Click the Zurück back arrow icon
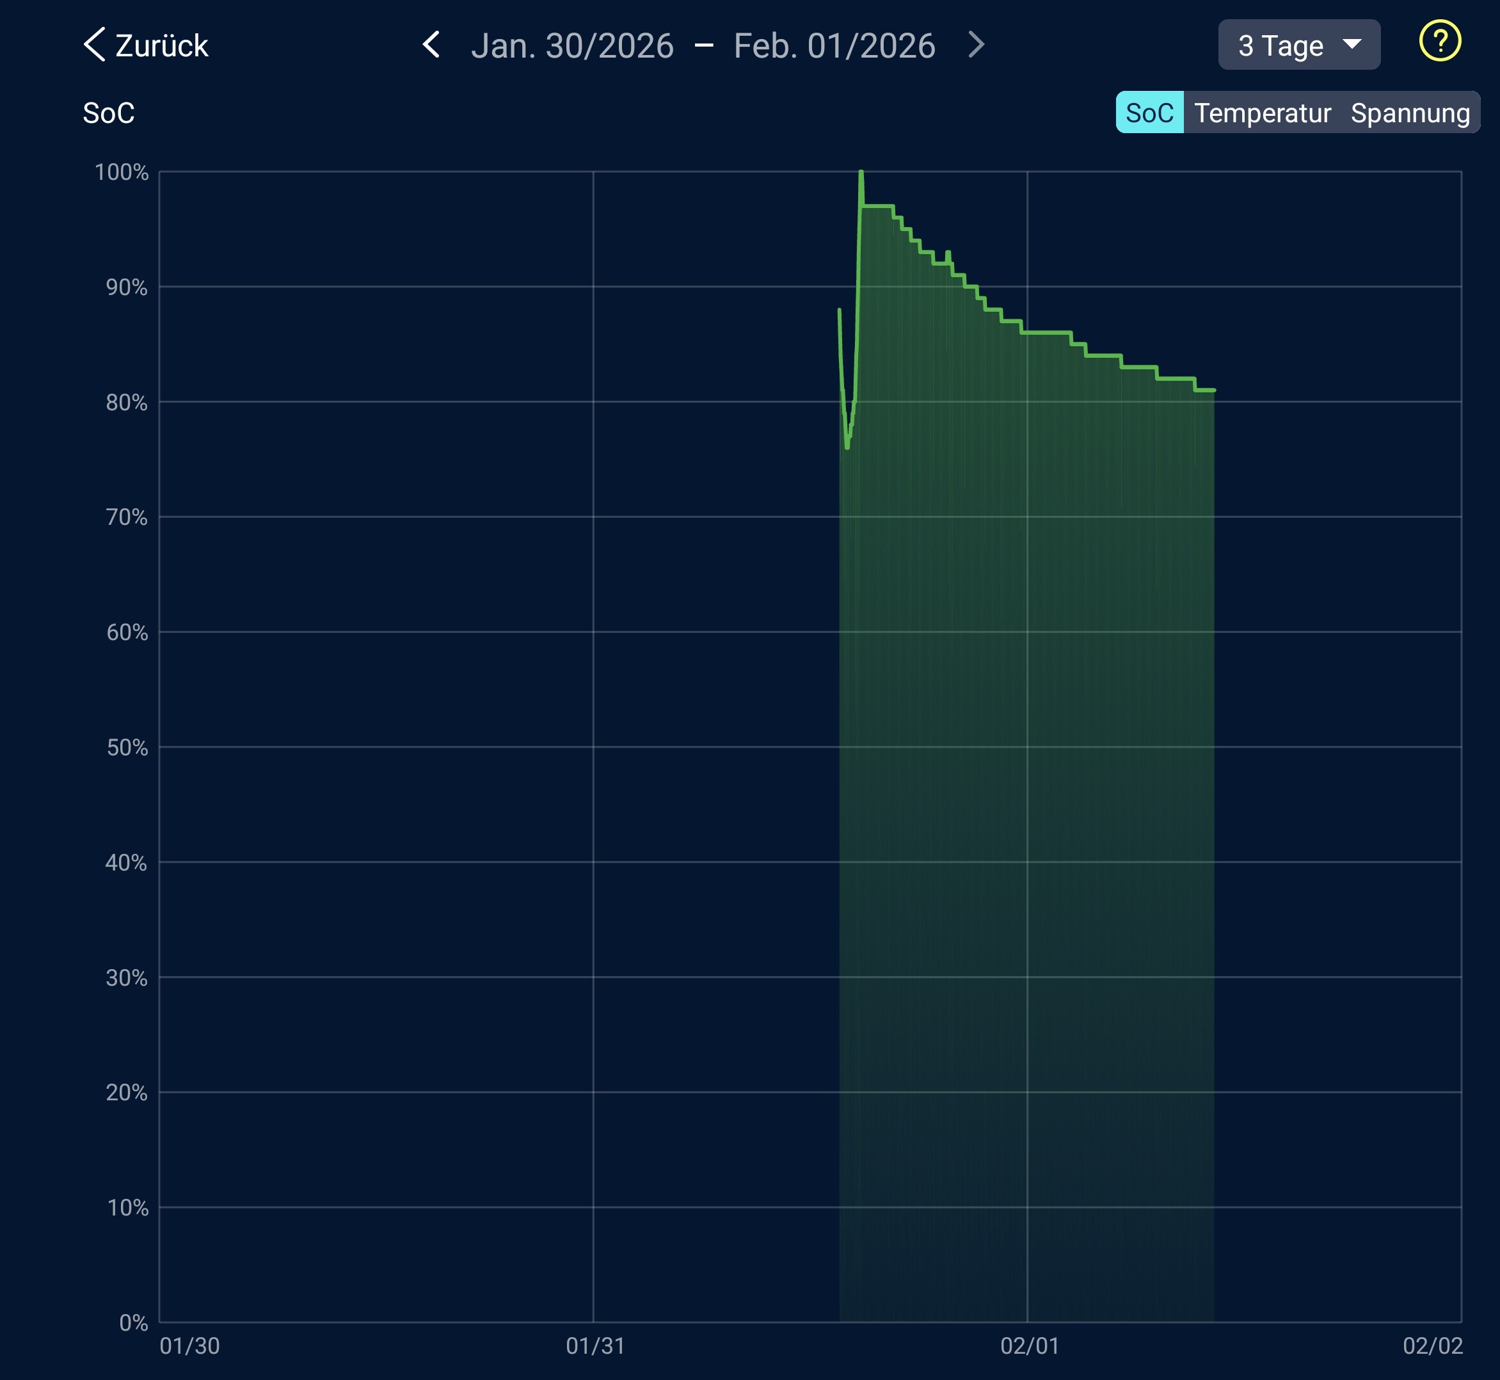 (95, 45)
